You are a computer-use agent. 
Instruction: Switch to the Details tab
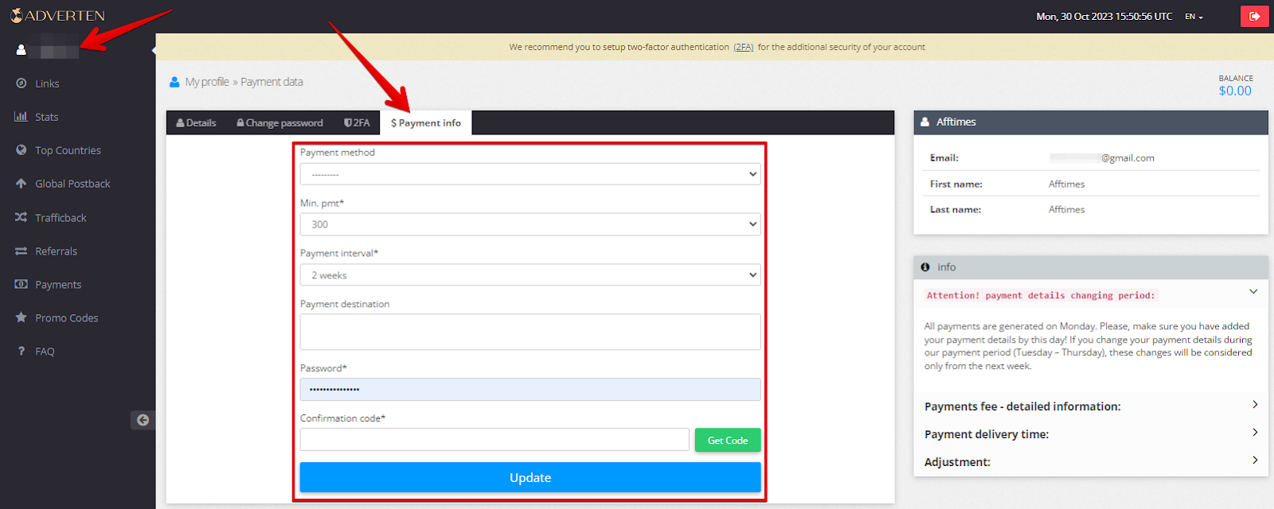tap(196, 122)
